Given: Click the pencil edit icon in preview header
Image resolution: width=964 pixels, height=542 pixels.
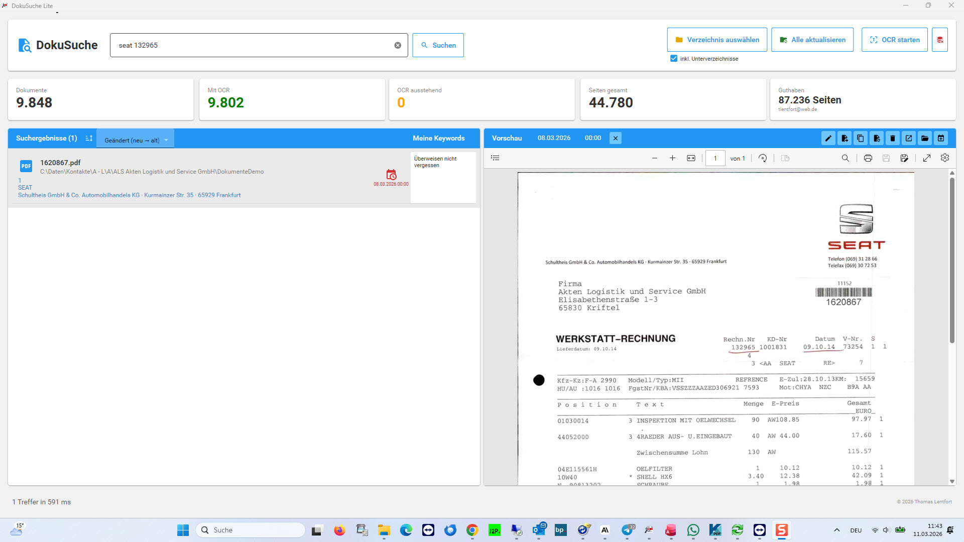Looking at the screenshot, I should pos(828,138).
